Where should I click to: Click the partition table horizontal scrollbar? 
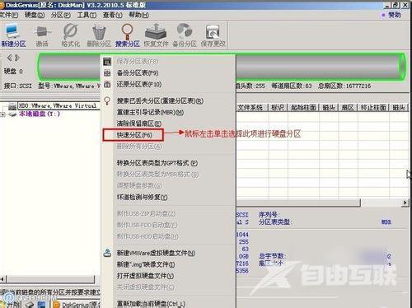pos(298,203)
